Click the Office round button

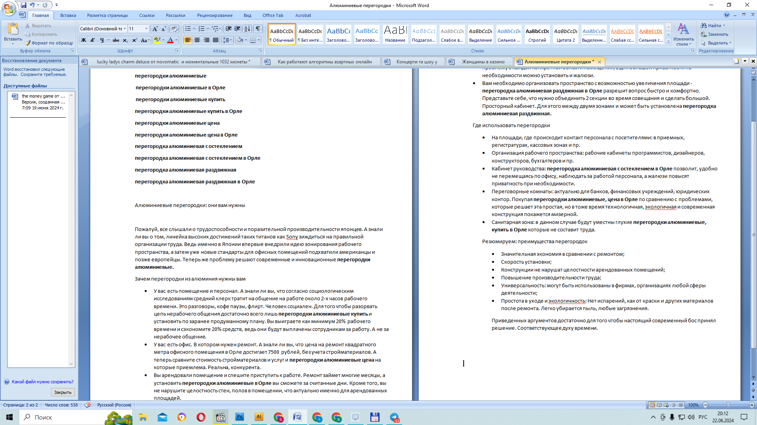[9, 8]
